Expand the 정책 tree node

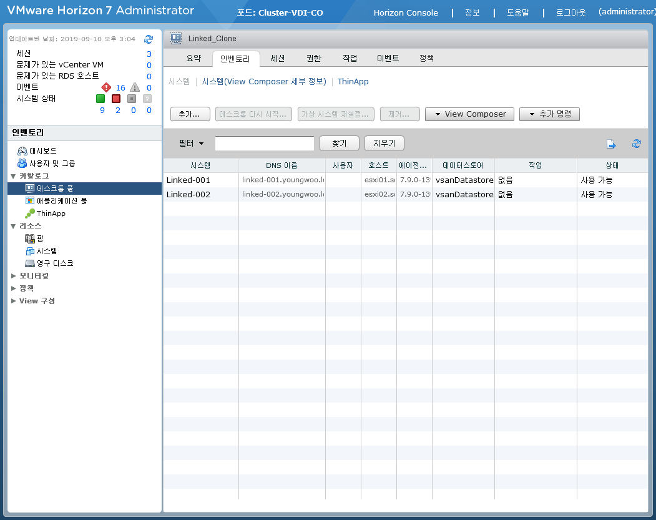point(13,288)
